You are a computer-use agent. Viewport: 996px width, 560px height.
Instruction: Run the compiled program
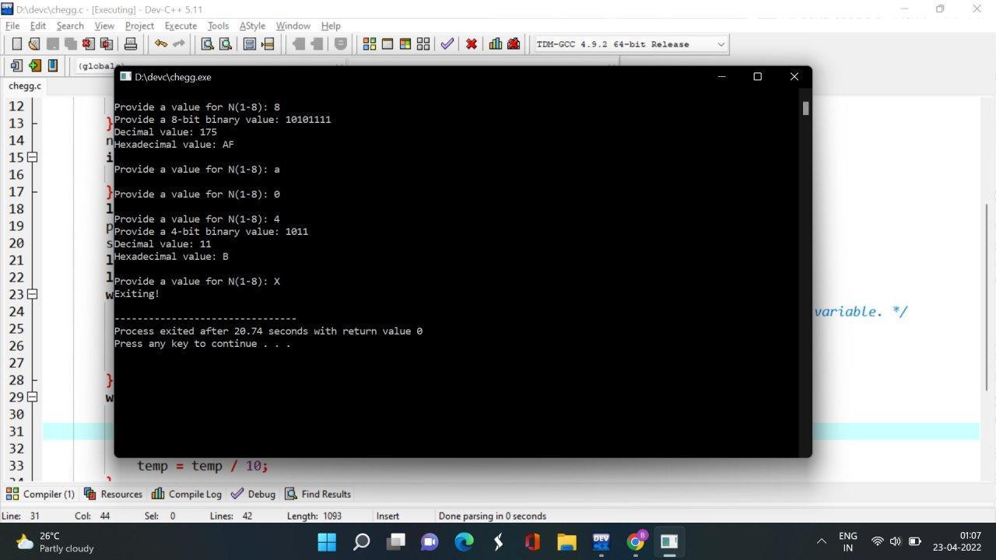(387, 44)
